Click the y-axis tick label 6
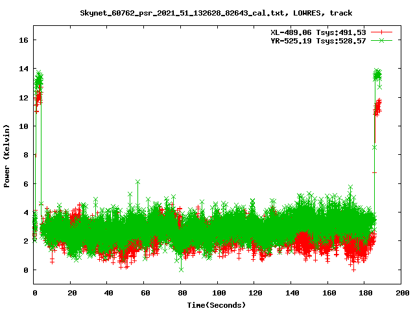 tap(26, 184)
